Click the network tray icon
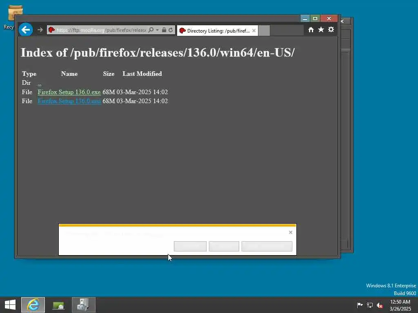 tap(370, 305)
